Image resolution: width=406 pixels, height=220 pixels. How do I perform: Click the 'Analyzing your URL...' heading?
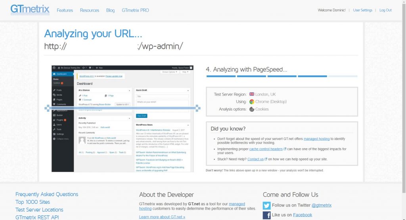pos(93,34)
